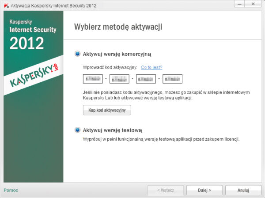Viewport: 265px width, 198px height.
Task: Focus the third activation code field
Action: (146, 79)
